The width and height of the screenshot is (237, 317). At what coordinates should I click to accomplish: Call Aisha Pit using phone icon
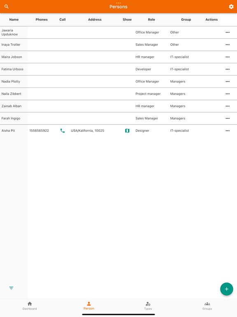click(x=63, y=130)
